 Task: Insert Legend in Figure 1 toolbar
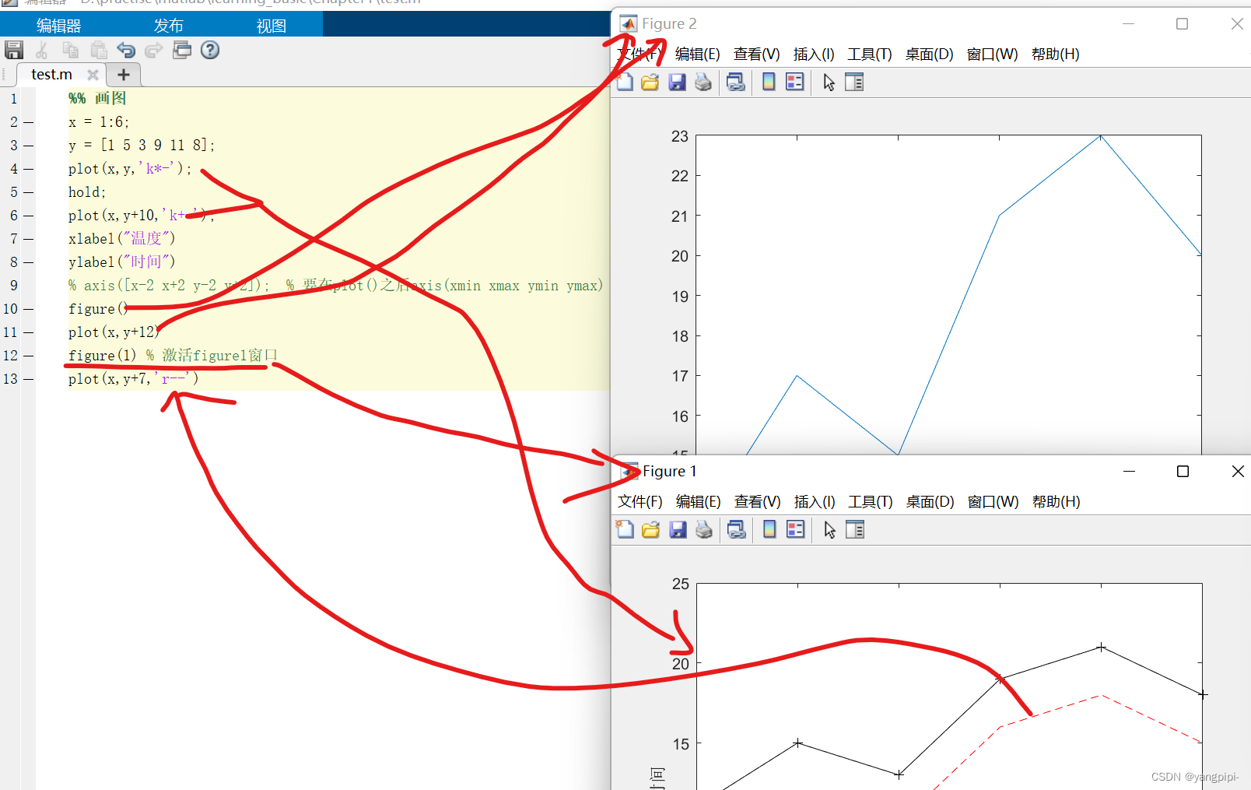[x=795, y=530]
